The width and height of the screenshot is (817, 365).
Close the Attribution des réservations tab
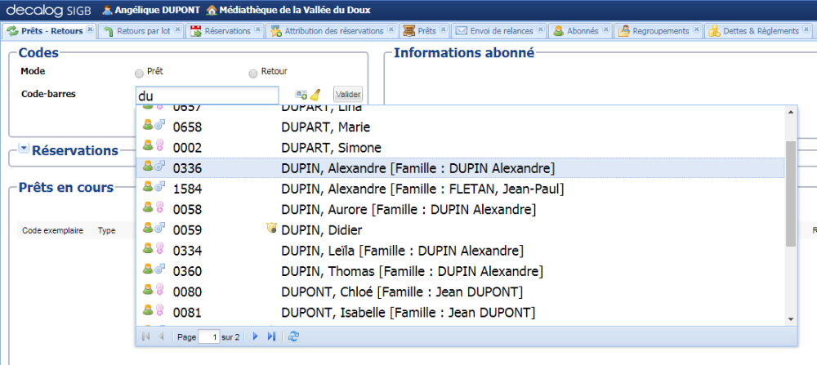[x=391, y=29]
